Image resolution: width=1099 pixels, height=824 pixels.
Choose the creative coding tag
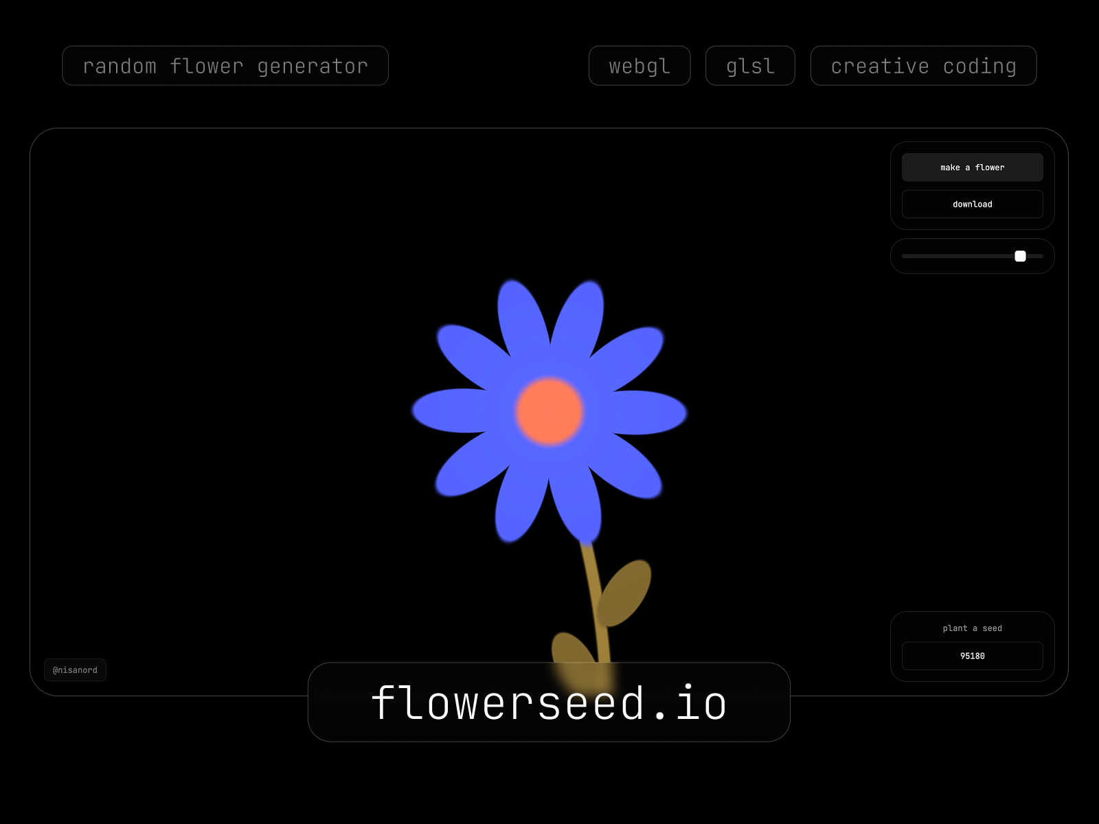[923, 66]
